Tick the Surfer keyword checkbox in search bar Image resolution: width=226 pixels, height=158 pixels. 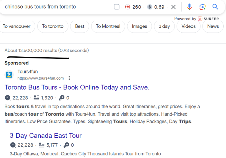117,7
